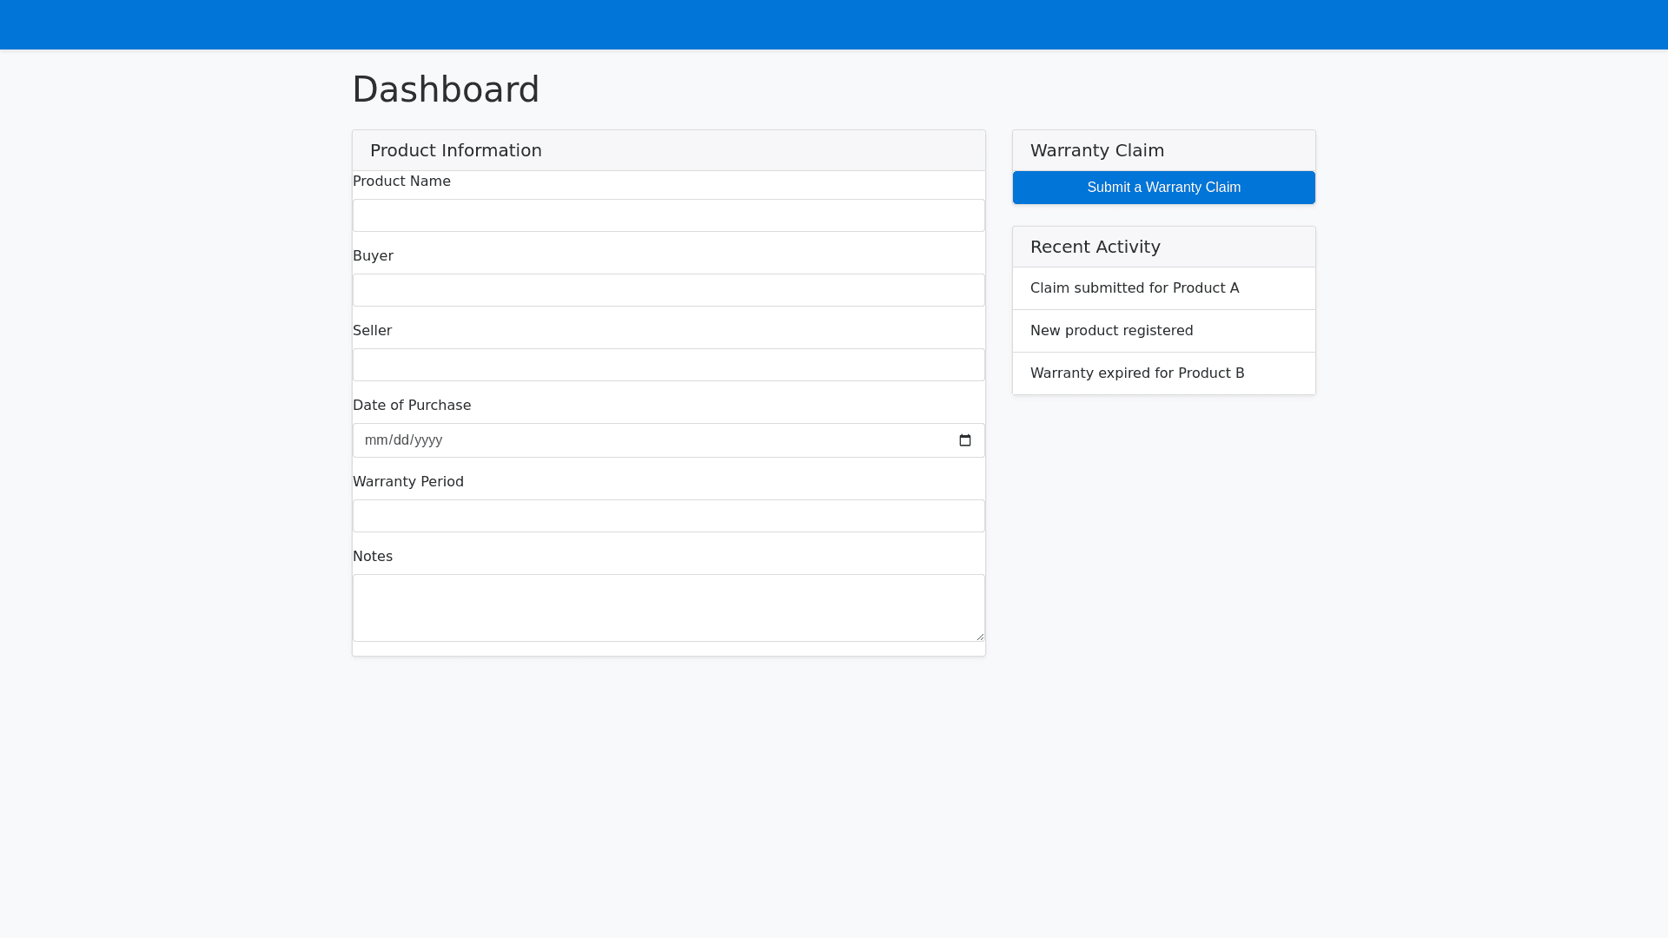The height and width of the screenshot is (938, 1668).
Task: Click inside the Notes text area
Action: click(x=668, y=608)
